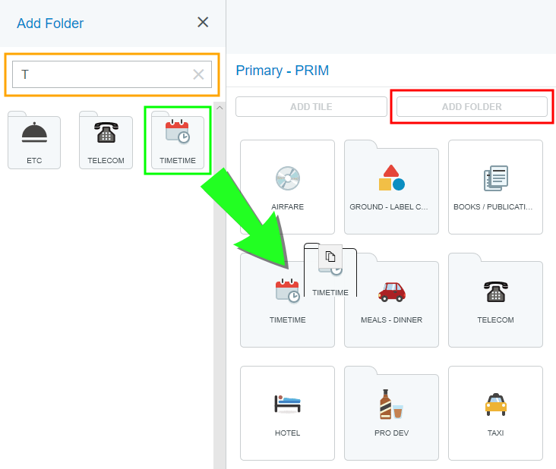This screenshot has width=556, height=469.
Task: Click the copy icon on dragged TIMETIME folder
Action: click(330, 257)
